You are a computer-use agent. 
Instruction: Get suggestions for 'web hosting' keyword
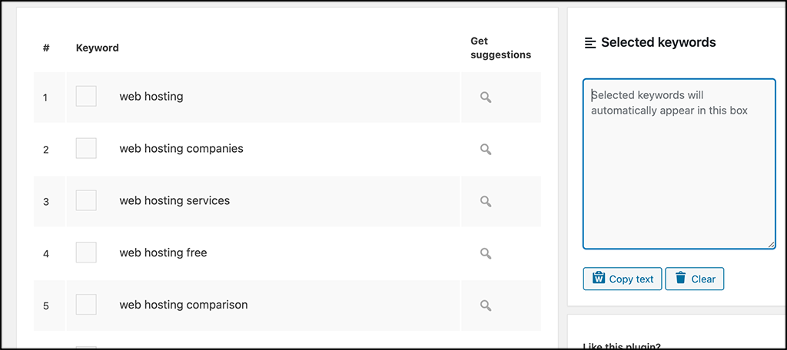485,97
